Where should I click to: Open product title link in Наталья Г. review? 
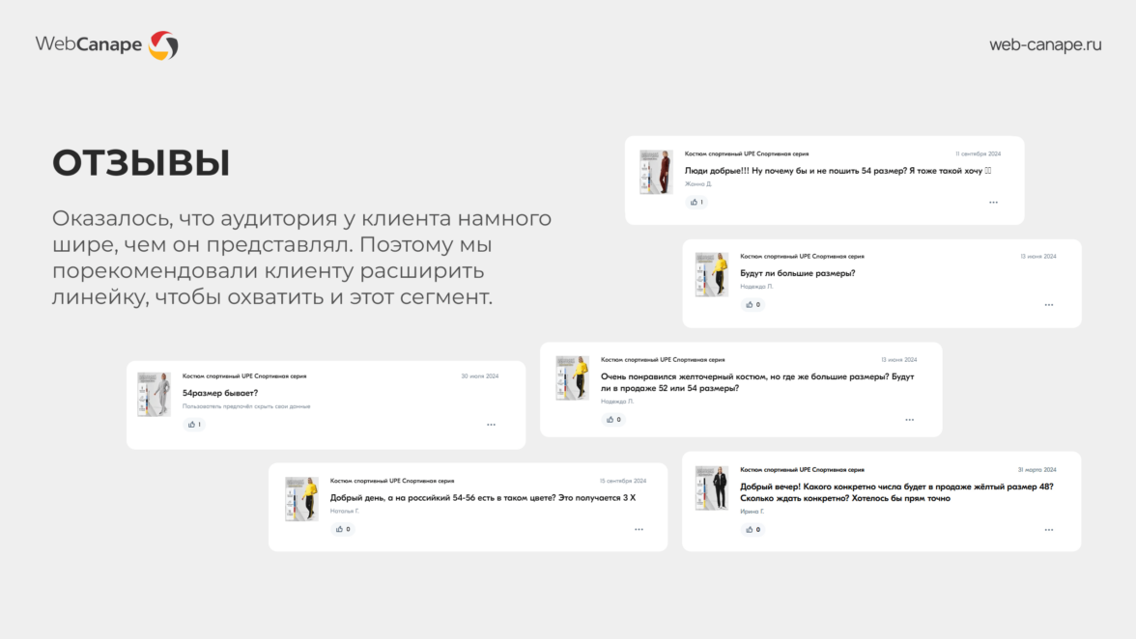(x=392, y=481)
